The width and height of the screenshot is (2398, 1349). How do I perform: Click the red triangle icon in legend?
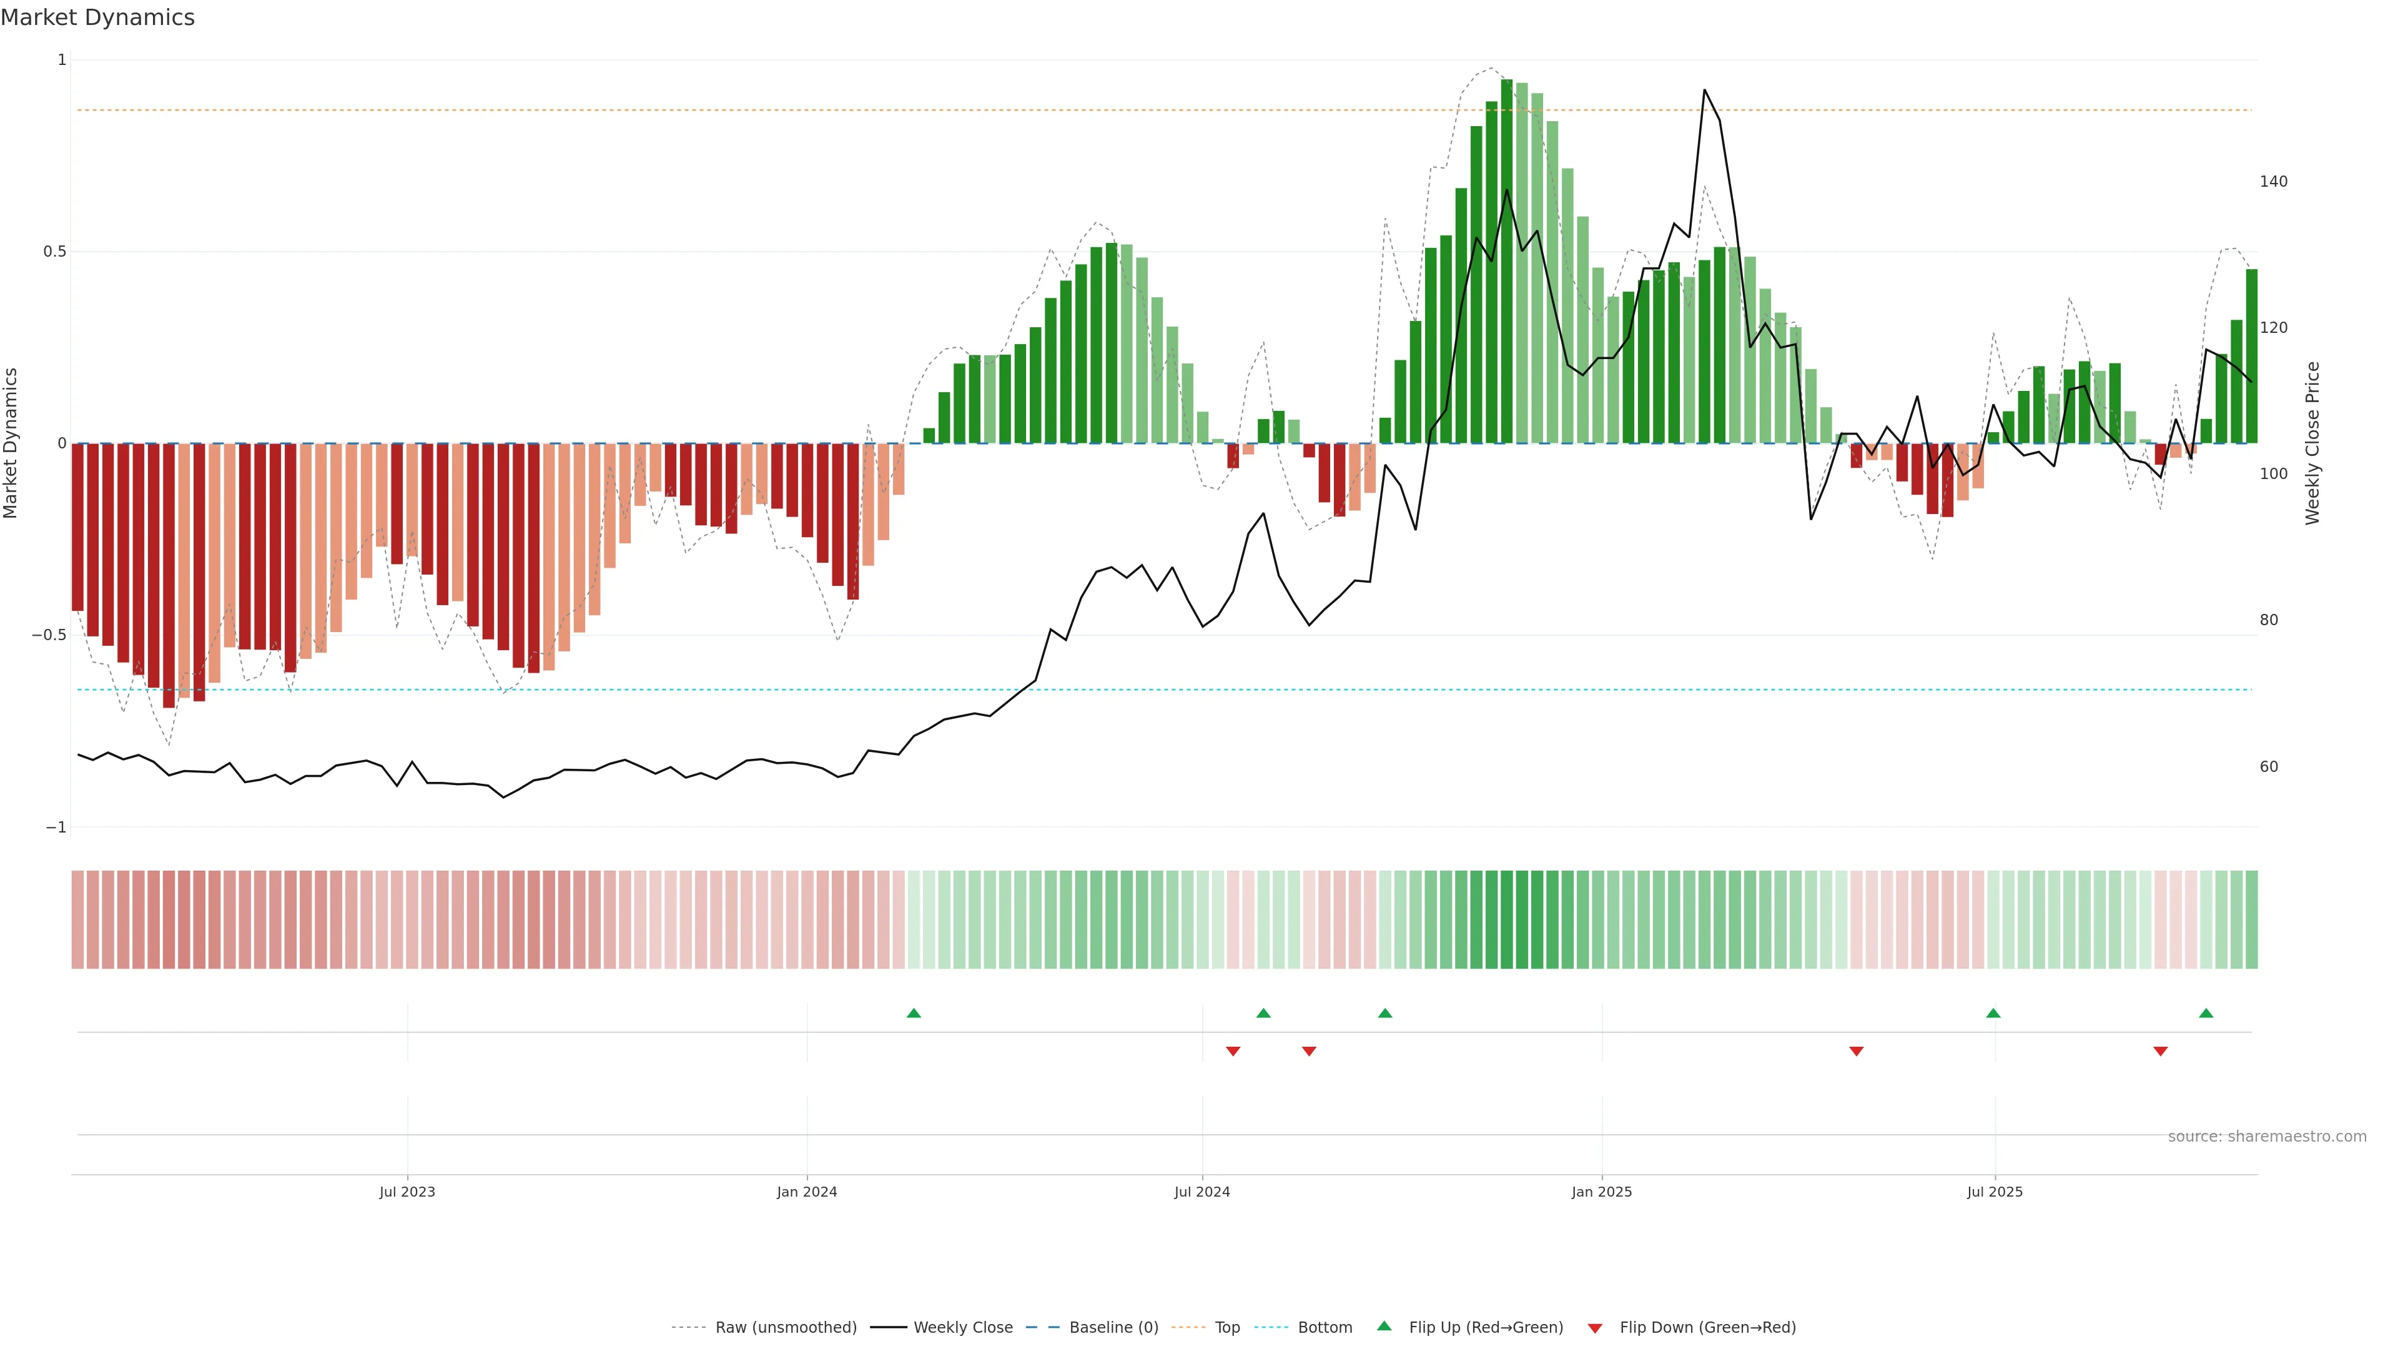[1595, 1328]
